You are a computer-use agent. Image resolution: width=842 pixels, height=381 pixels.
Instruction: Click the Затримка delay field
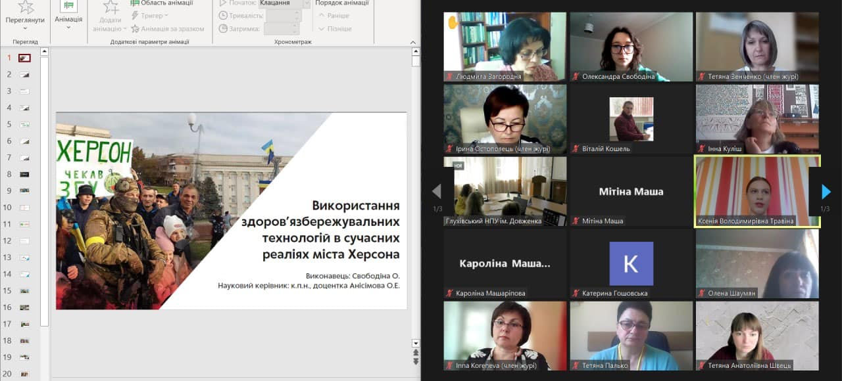(x=282, y=28)
